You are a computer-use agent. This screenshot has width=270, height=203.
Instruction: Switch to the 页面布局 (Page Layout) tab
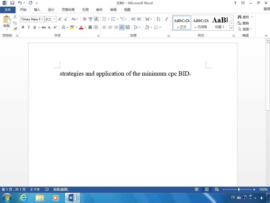(68, 10)
